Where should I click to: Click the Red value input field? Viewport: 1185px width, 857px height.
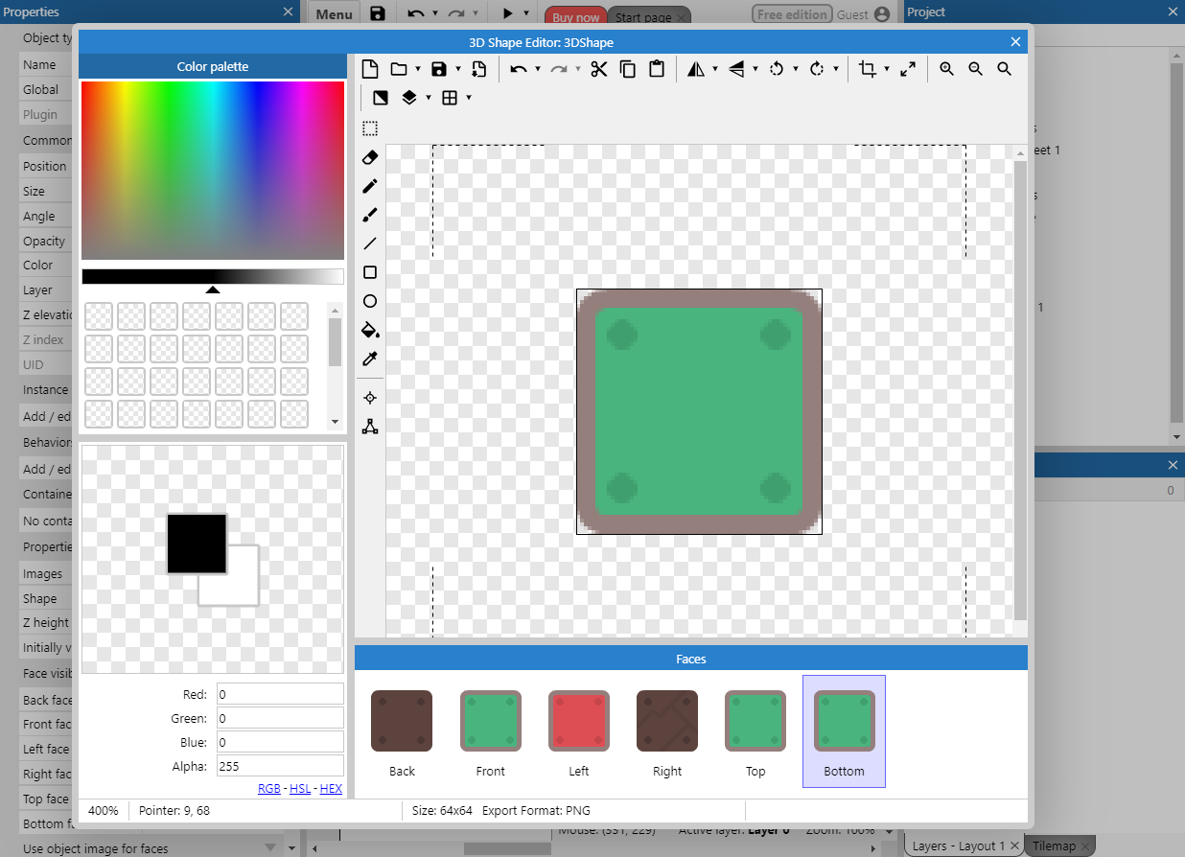tap(279, 694)
